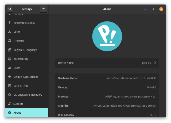
Task: Maximize the window with plus button
Action: coord(153,9)
